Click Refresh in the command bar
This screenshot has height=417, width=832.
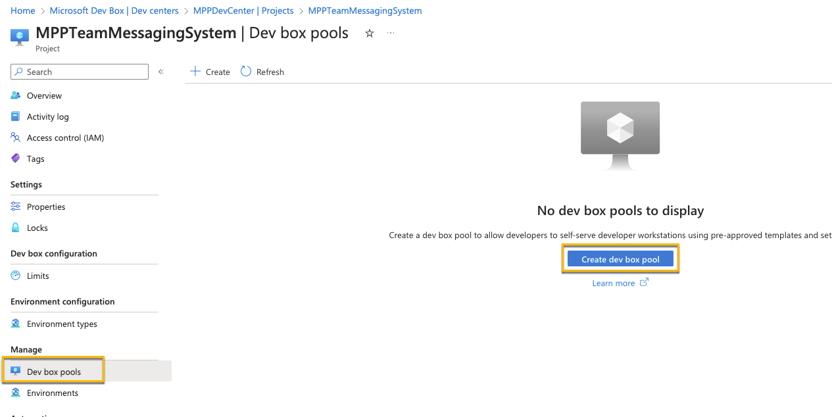click(x=262, y=72)
